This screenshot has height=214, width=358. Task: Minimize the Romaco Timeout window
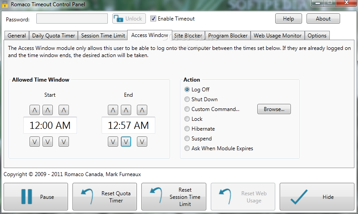click(318, 3)
